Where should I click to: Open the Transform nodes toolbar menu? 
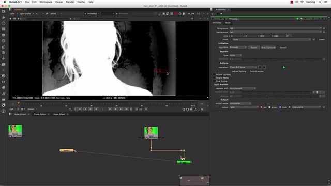coord(4,58)
